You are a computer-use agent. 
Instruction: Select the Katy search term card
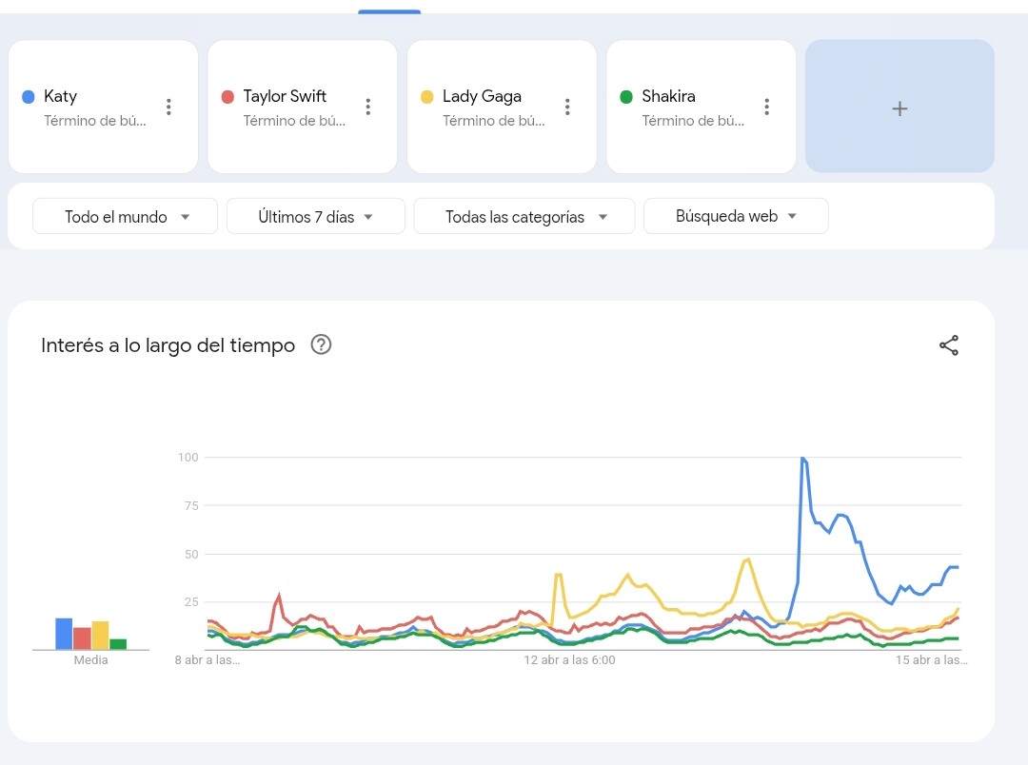point(103,107)
